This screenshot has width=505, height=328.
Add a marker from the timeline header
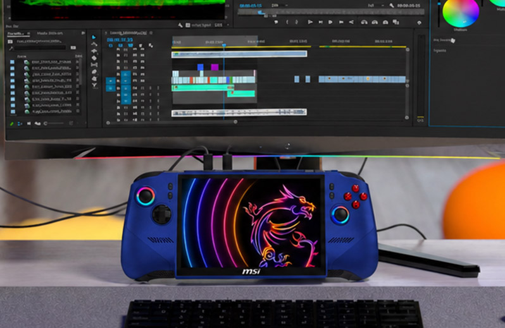pyautogui.click(x=140, y=46)
